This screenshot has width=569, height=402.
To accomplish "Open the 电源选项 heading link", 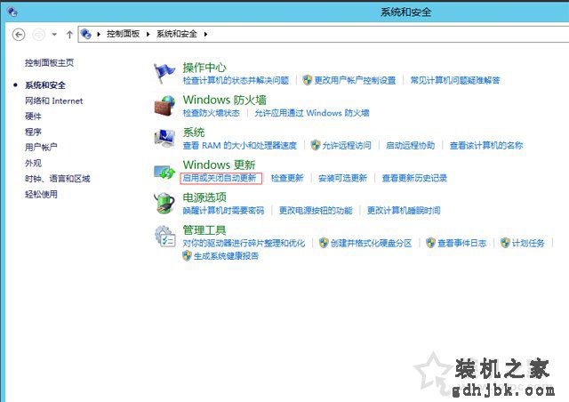I will tap(204, 197).
